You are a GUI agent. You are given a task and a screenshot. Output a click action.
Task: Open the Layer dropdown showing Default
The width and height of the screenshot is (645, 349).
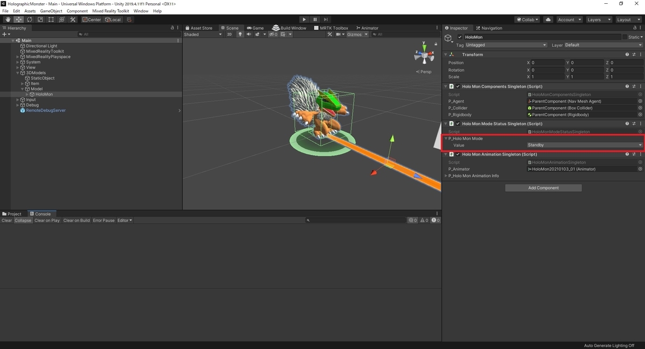(603, 45)
